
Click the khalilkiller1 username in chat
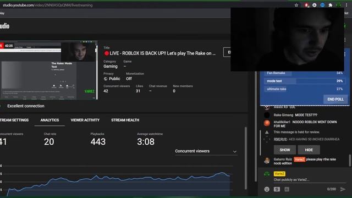tap(282, 122)
